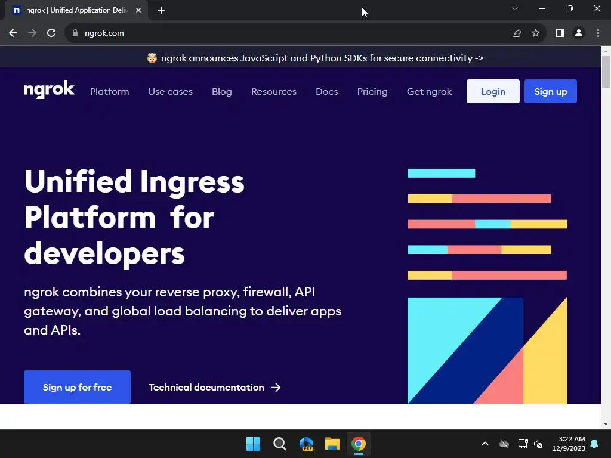Go to the Blog page
The image size is (611, 458).
222,91
